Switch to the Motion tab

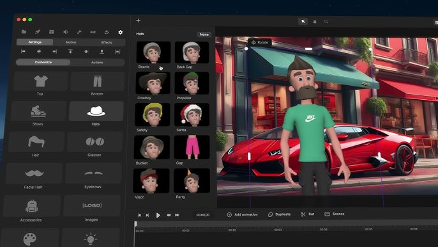(x=71, y=42)
